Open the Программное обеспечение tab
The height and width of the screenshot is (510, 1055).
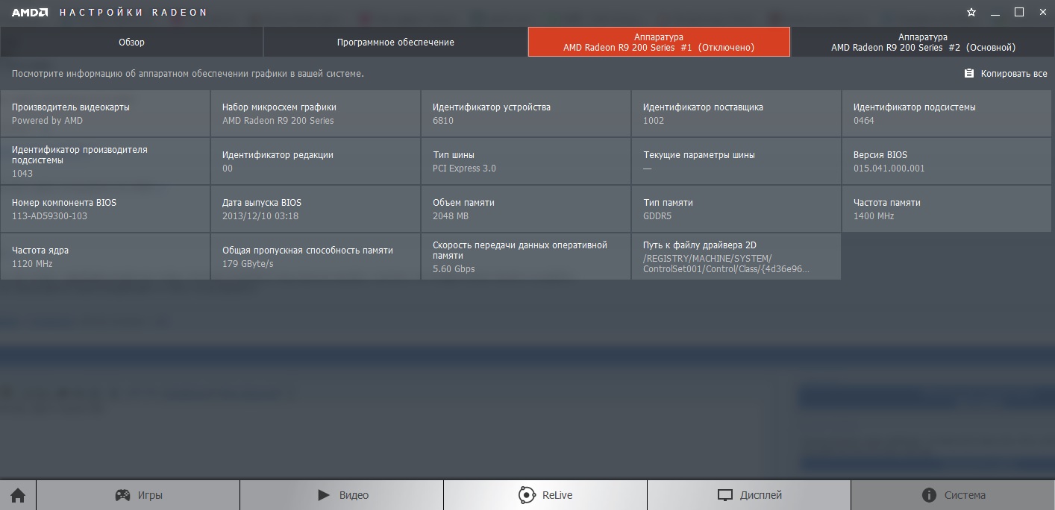tap(395, 42)
